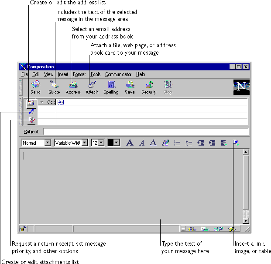This screenshot has height=264, width=271.
Task: Click the Save toolbar icon
Action: tap(130, 87)
